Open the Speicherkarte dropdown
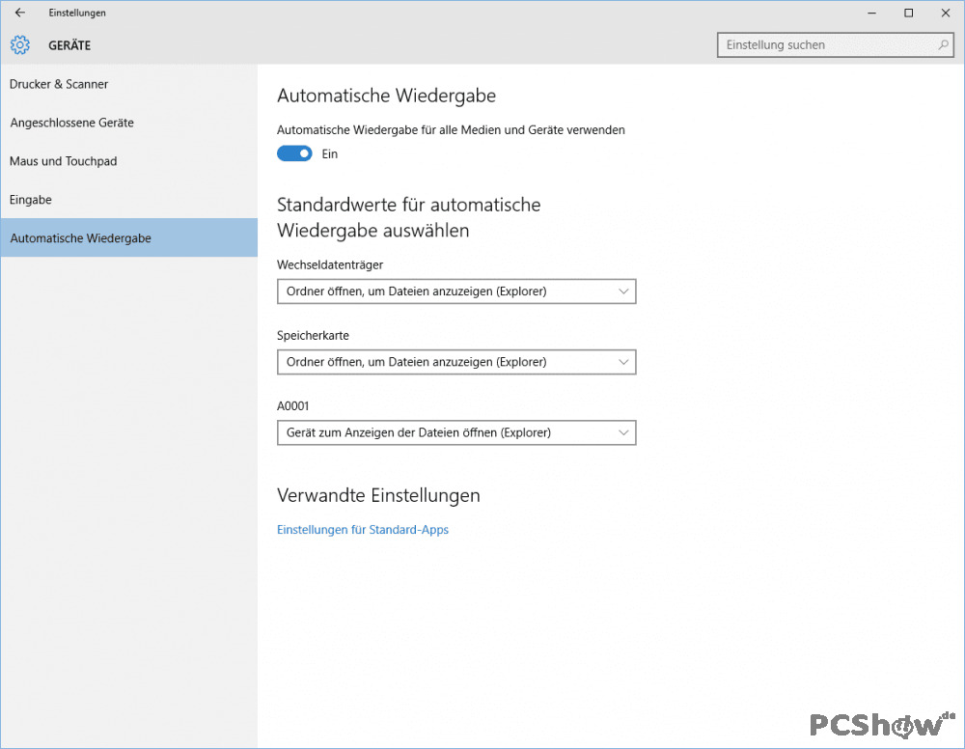The image size is (965, 749). pyautogui.click(x=456, y=362)
